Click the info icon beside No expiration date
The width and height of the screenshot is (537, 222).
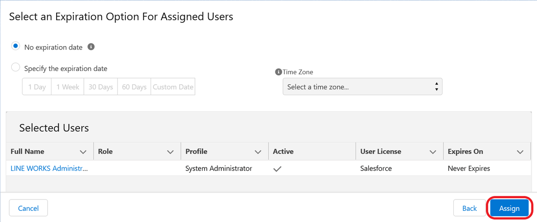pos(91,47)
